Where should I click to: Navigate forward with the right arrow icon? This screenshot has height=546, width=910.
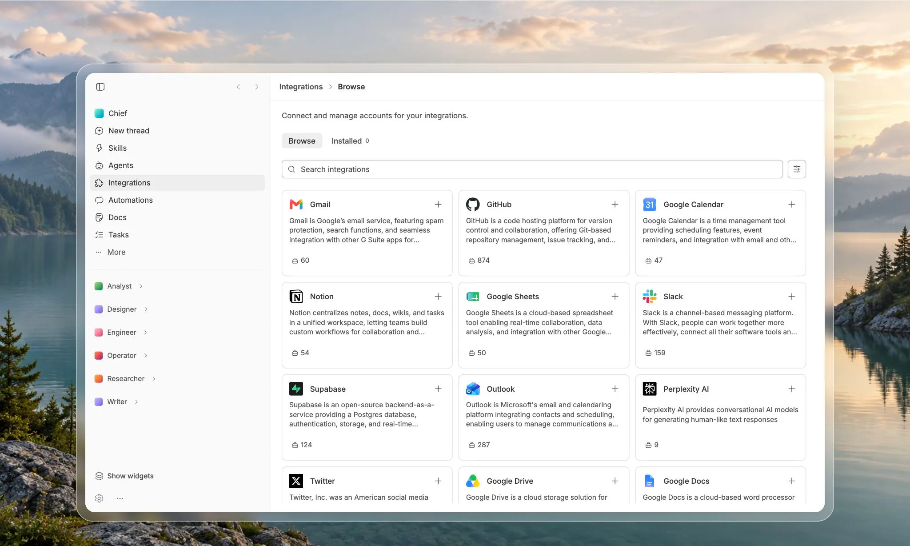point(256,87)
